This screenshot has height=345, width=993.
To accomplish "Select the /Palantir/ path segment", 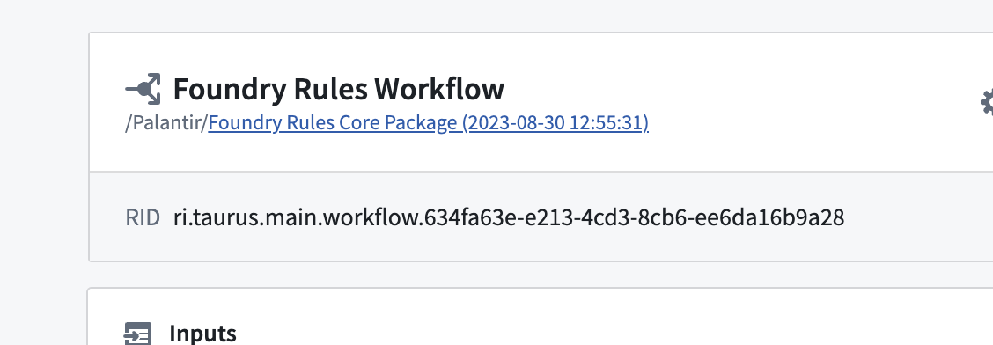I will coord(166,122).
